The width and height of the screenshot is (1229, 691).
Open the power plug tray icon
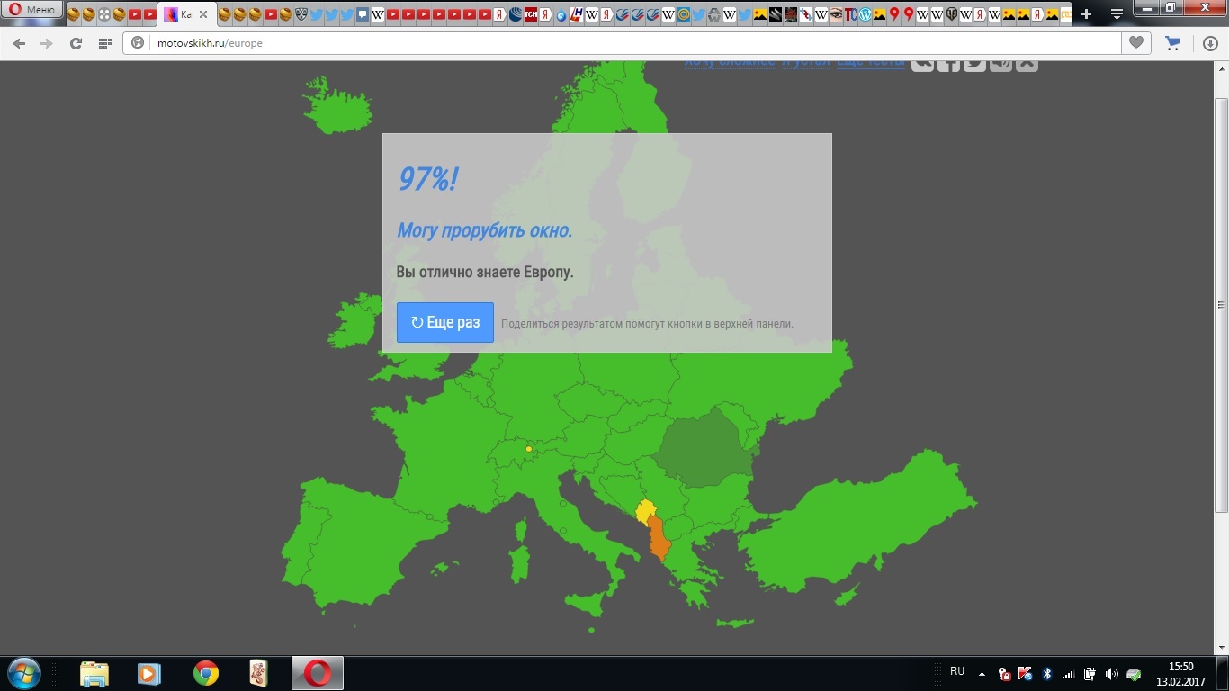1090,674
